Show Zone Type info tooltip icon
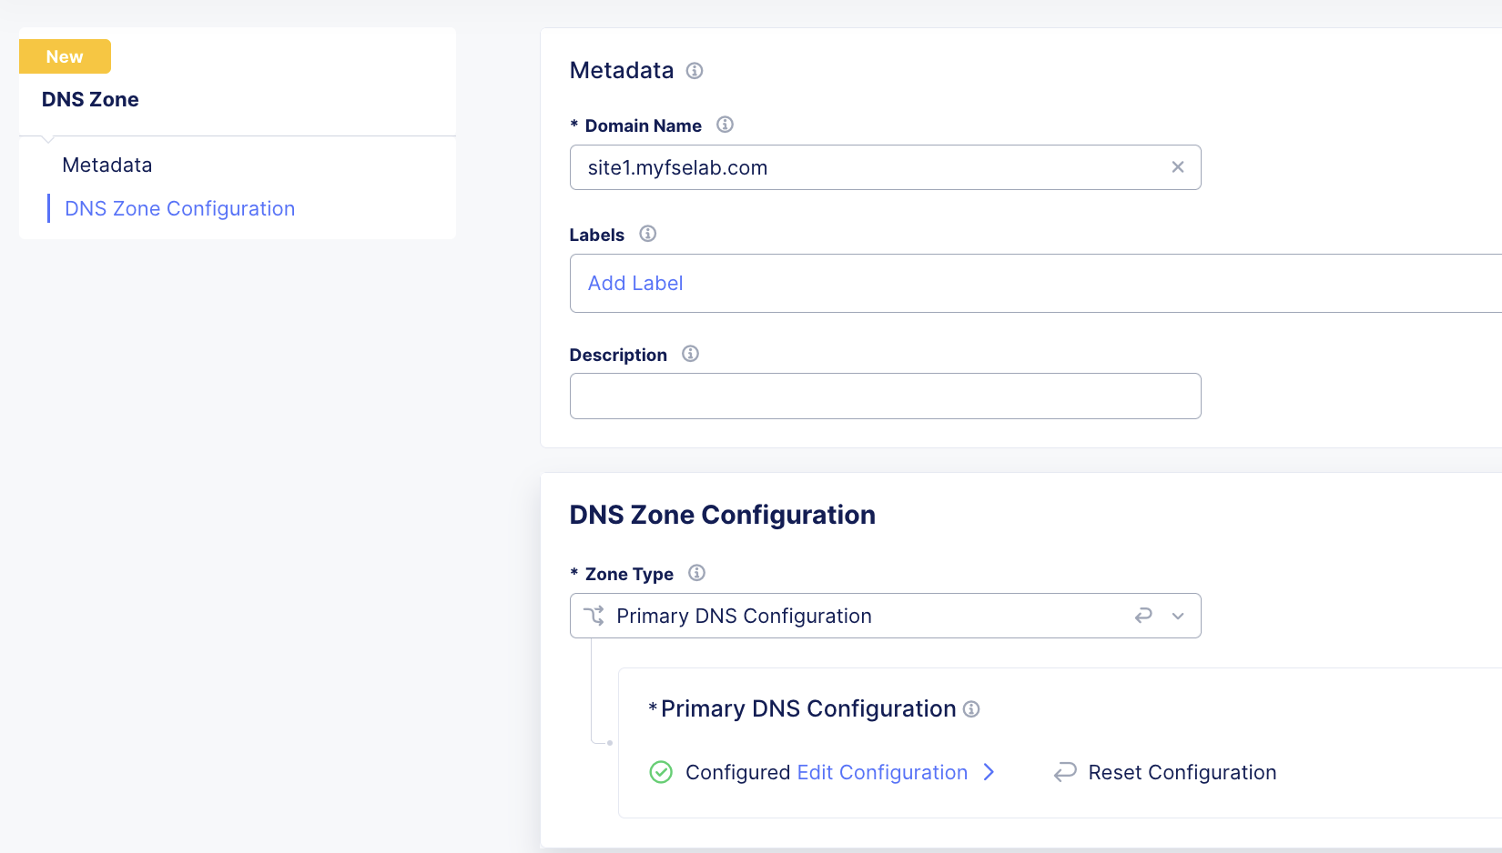Viewport: 1502px width, 853px height. click(696, 573)
